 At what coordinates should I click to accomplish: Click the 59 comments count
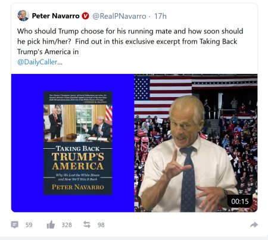29,225
